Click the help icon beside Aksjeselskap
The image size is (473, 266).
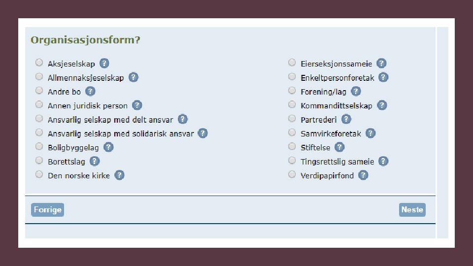(104, 64)
